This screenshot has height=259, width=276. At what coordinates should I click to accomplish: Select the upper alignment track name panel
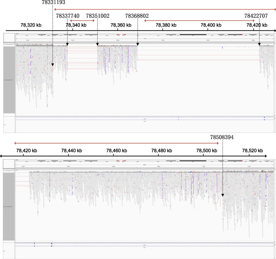pyautogui.click(x=9, y=80)
